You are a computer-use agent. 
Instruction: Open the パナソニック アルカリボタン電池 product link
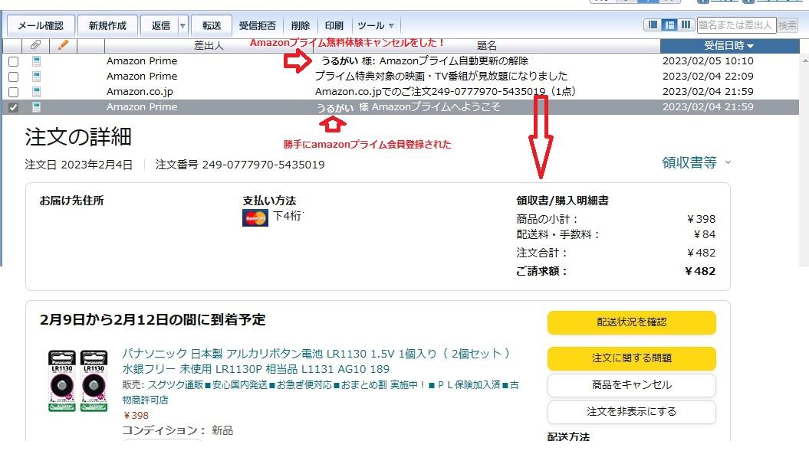click(316, 361)
